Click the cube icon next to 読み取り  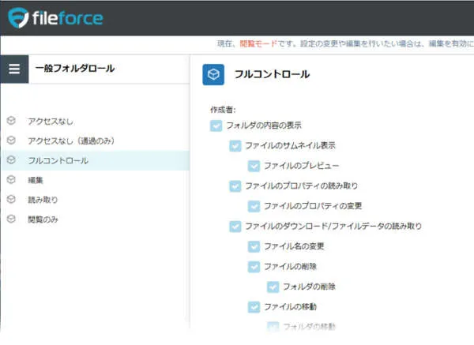tap(11, 200)
